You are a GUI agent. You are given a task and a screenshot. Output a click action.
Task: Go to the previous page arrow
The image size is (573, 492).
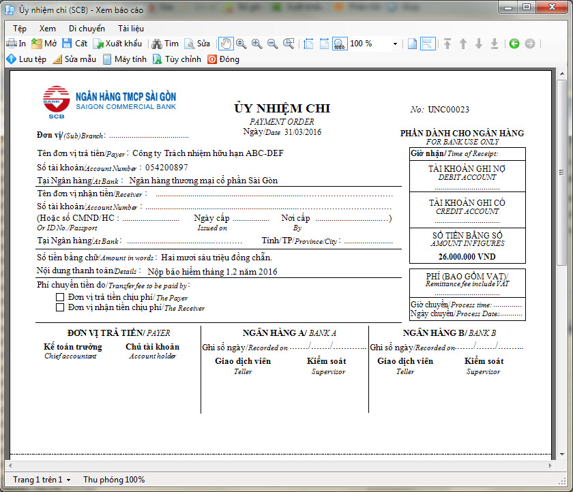click(x=463, y=44)
